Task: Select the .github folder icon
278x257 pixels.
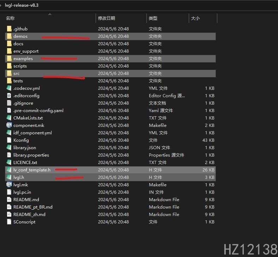Action: coord(9,29)
